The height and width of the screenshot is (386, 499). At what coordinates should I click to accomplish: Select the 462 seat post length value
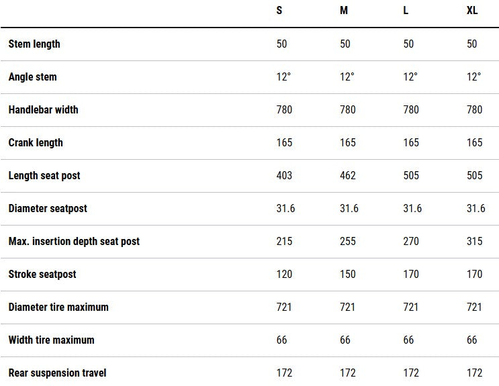point(348,175)
